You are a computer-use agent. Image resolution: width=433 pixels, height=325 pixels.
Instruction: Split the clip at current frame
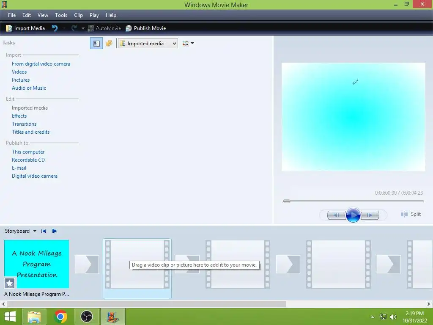click(x=411, y=214)
